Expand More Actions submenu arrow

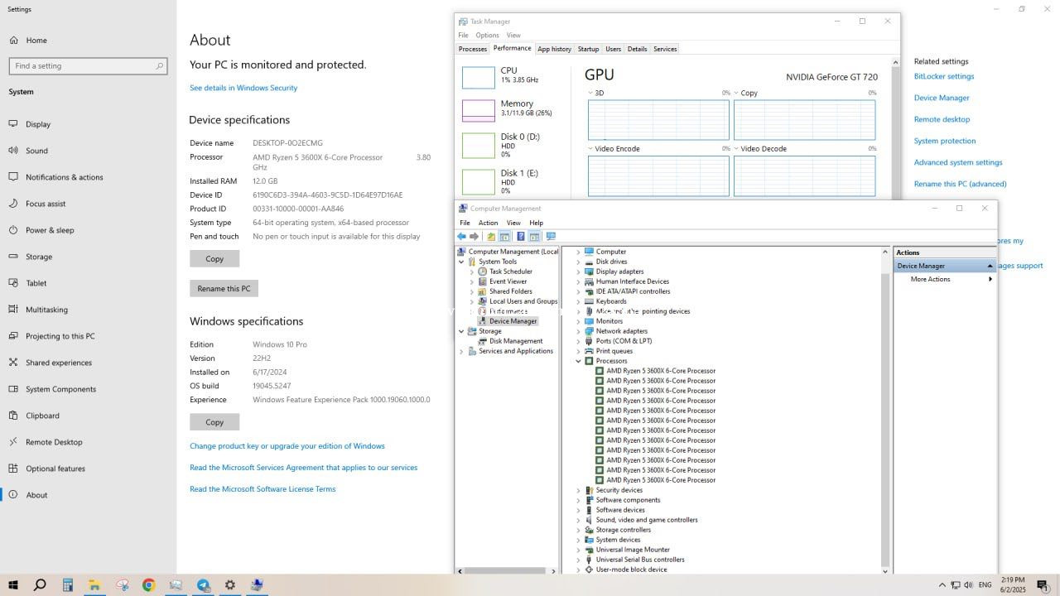[x=990, y=279]
